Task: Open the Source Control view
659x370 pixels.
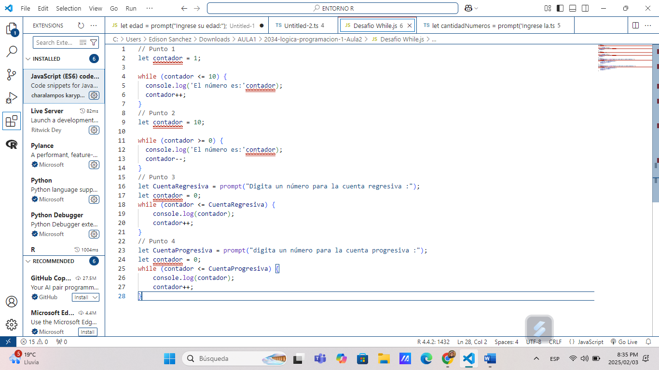Action: pyautogui.click(x=12, y=75)
